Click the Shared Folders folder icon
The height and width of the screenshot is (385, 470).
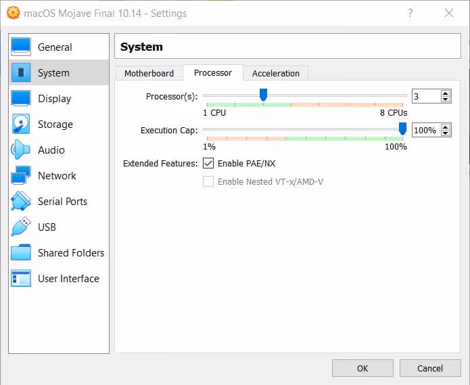(x=21, y=252)
